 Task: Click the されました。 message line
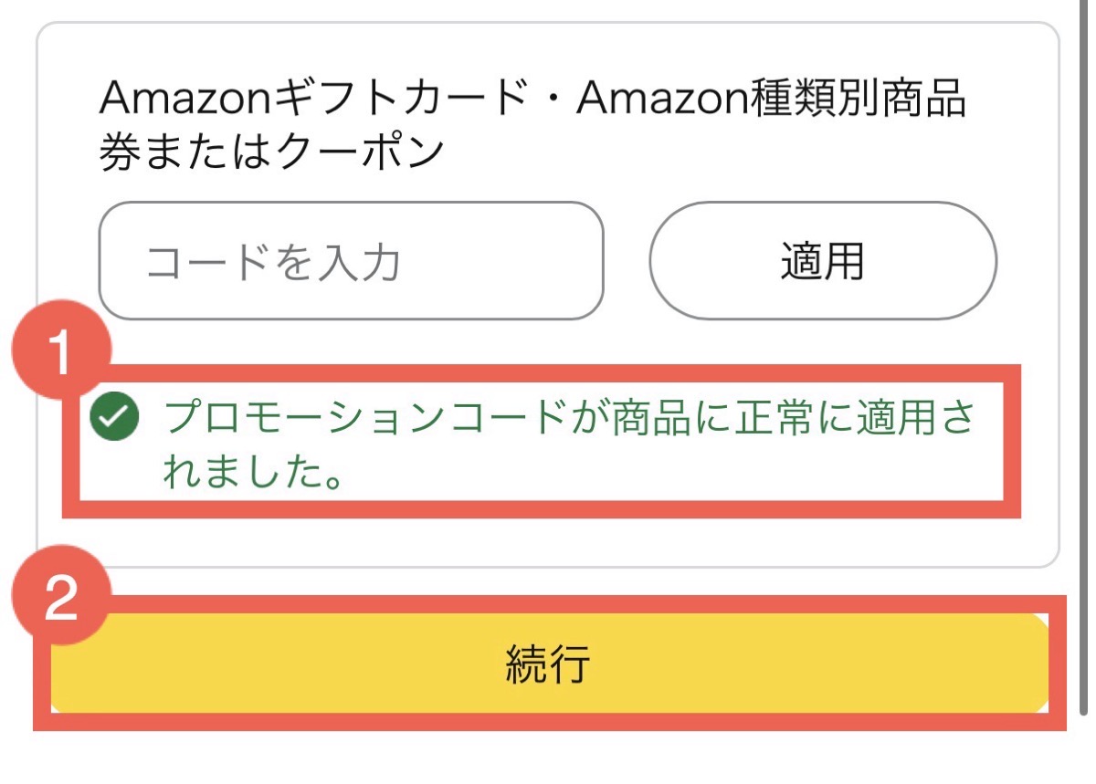[254, 474]
